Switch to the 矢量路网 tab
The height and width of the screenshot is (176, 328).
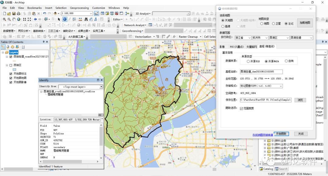tap(251, 47)
